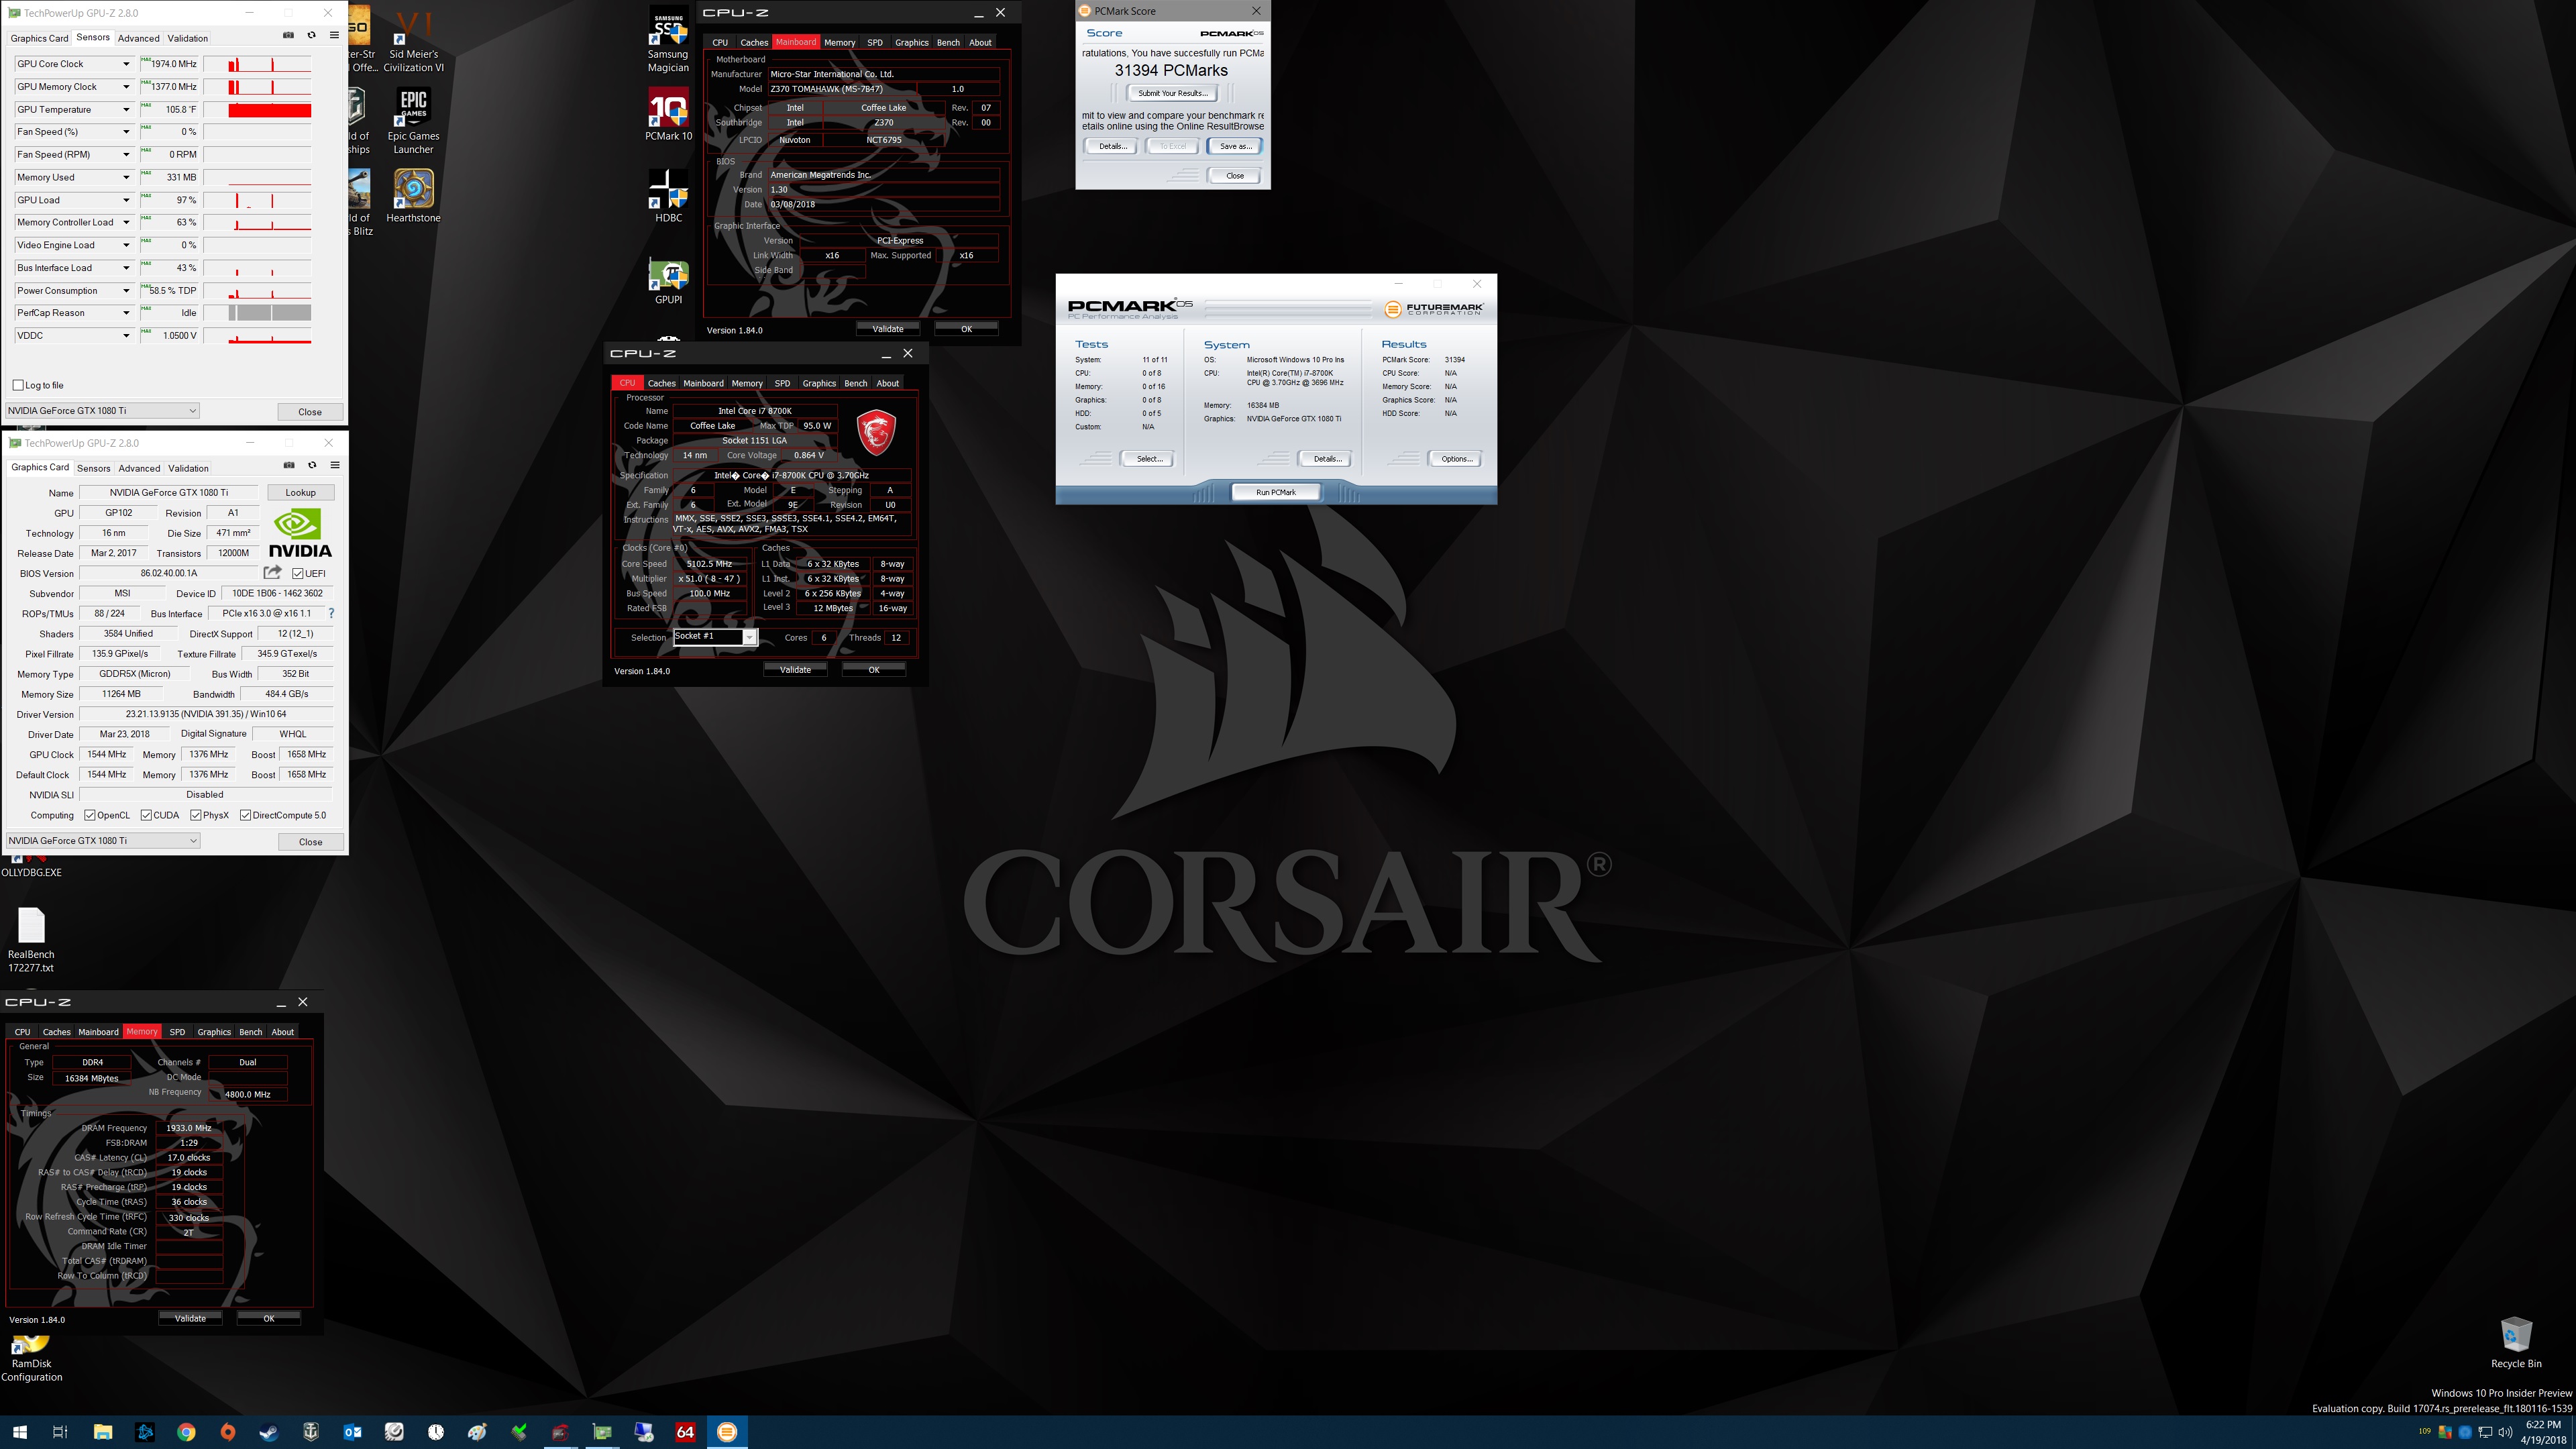Expand GPU Core Clock sensor dropdown
The height and width of the screenshot is (1449, 2576).
click(x=126, y=64)
